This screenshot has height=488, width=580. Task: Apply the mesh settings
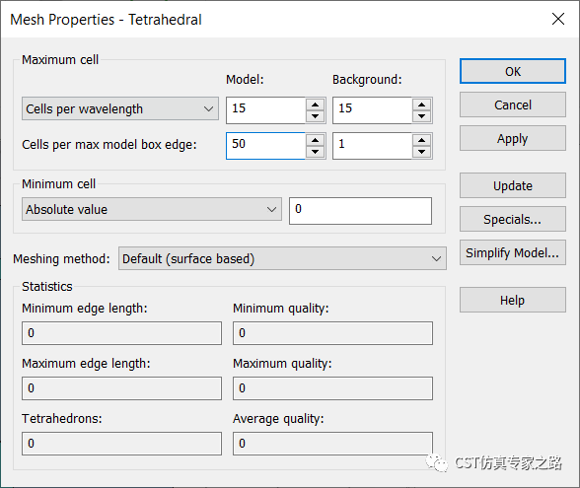point(513,138)
